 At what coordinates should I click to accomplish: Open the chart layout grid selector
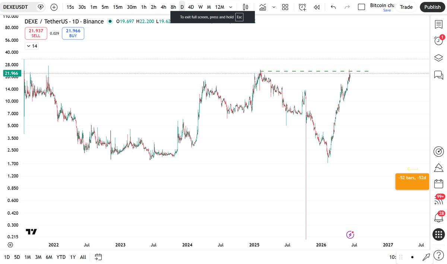coord(285,7)
